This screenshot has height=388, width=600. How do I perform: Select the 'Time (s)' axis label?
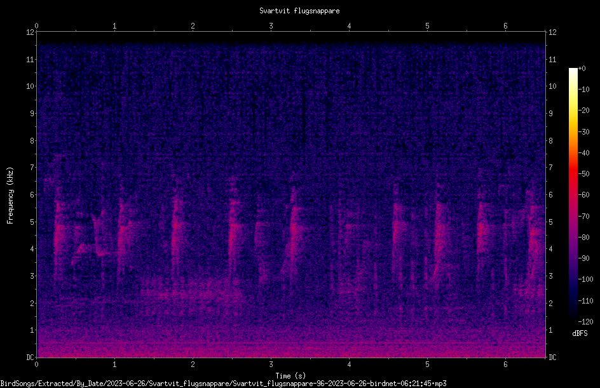290,376
